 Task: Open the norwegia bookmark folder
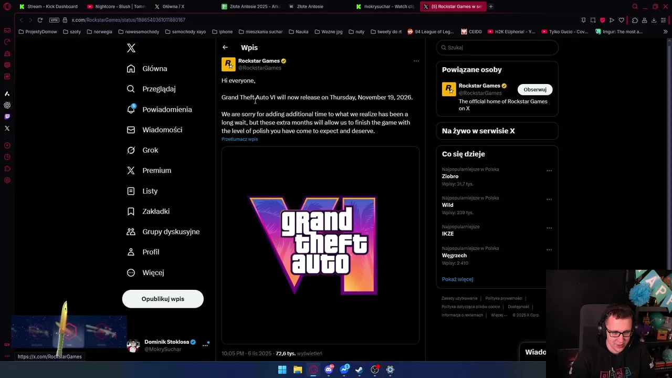coord(100,31)
